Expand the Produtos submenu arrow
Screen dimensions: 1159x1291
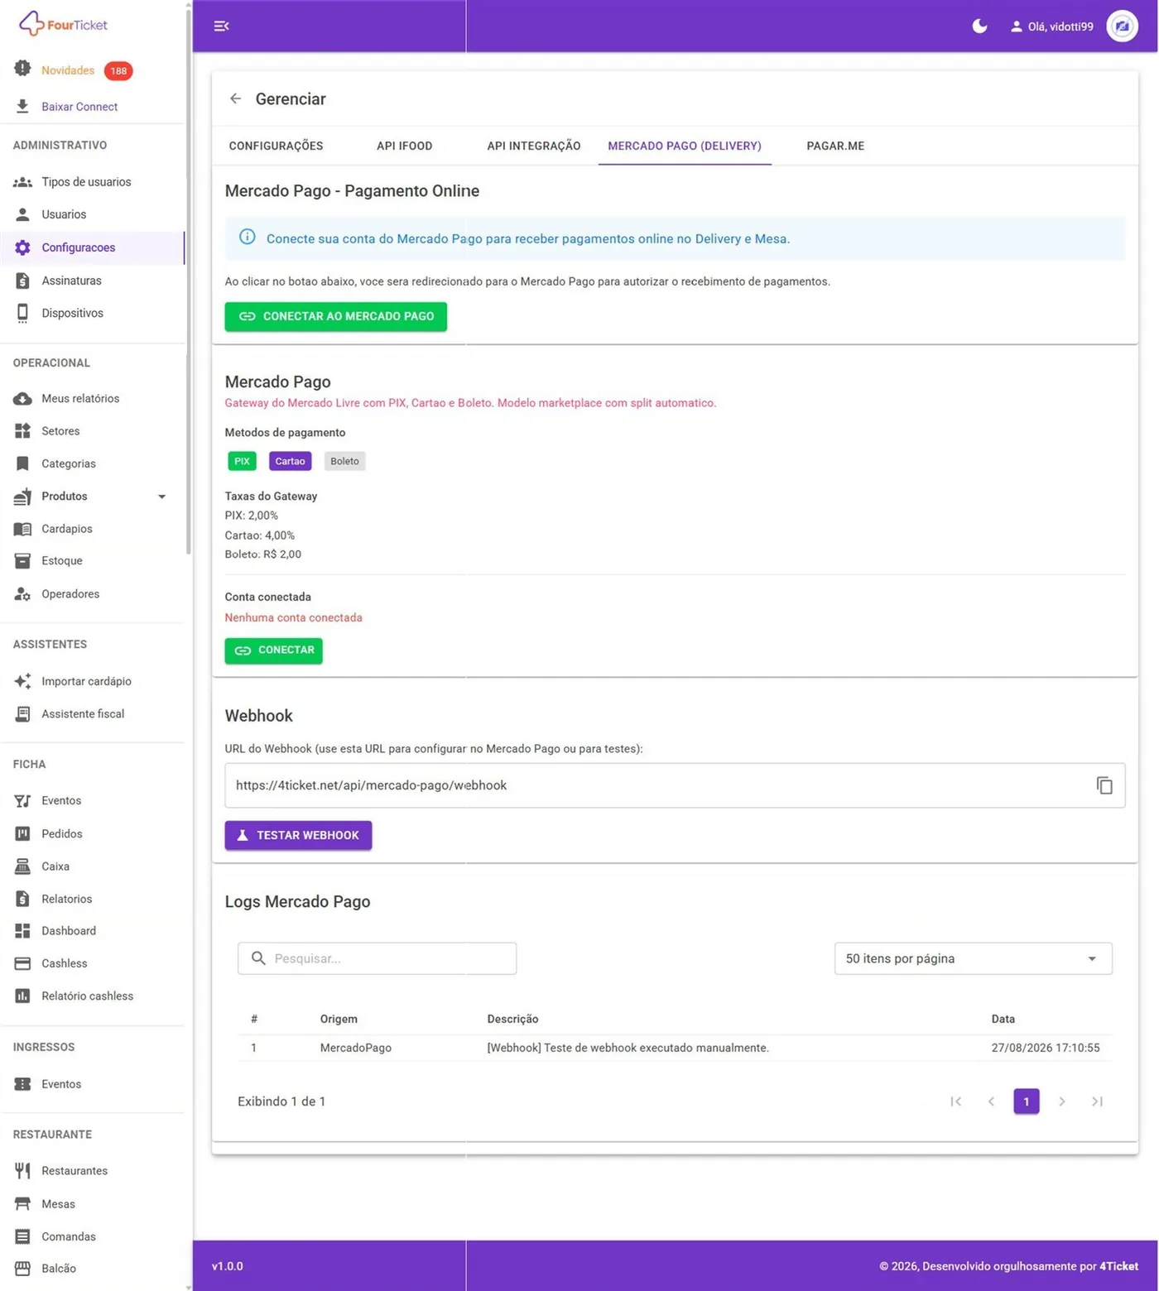pos(162,497)
